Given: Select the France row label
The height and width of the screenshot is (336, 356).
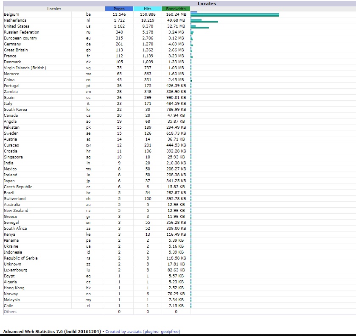Looking at the screenshot, I should coord(10,56).
